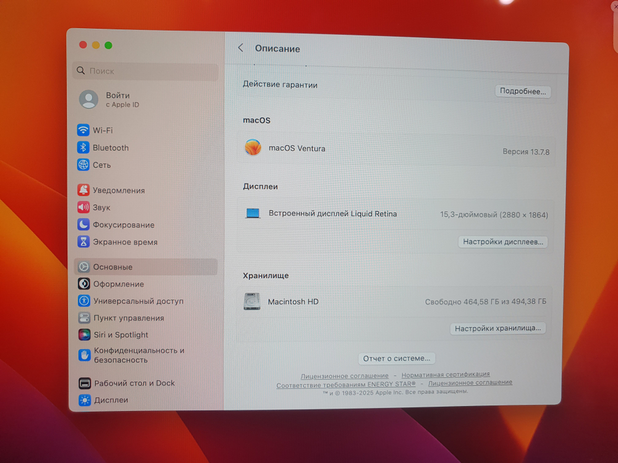Open first Лицензионное соглашение link
618x463 pixels.
pos(344,376)
